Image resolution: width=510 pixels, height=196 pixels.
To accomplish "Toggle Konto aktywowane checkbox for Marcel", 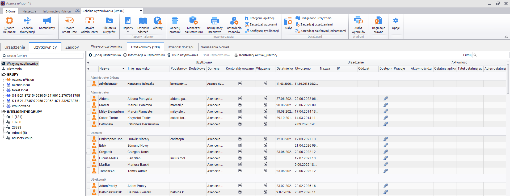I will pos(240,105).
